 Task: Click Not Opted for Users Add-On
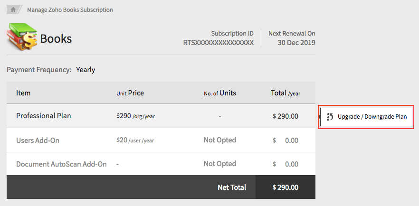(220, 140)
